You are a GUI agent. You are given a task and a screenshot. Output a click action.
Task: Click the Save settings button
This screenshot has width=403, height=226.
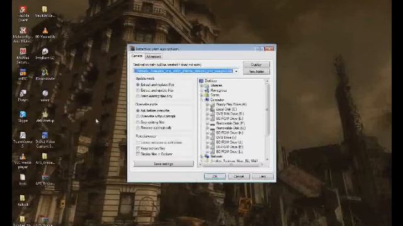pyautogui.click(x=164, y=164)
